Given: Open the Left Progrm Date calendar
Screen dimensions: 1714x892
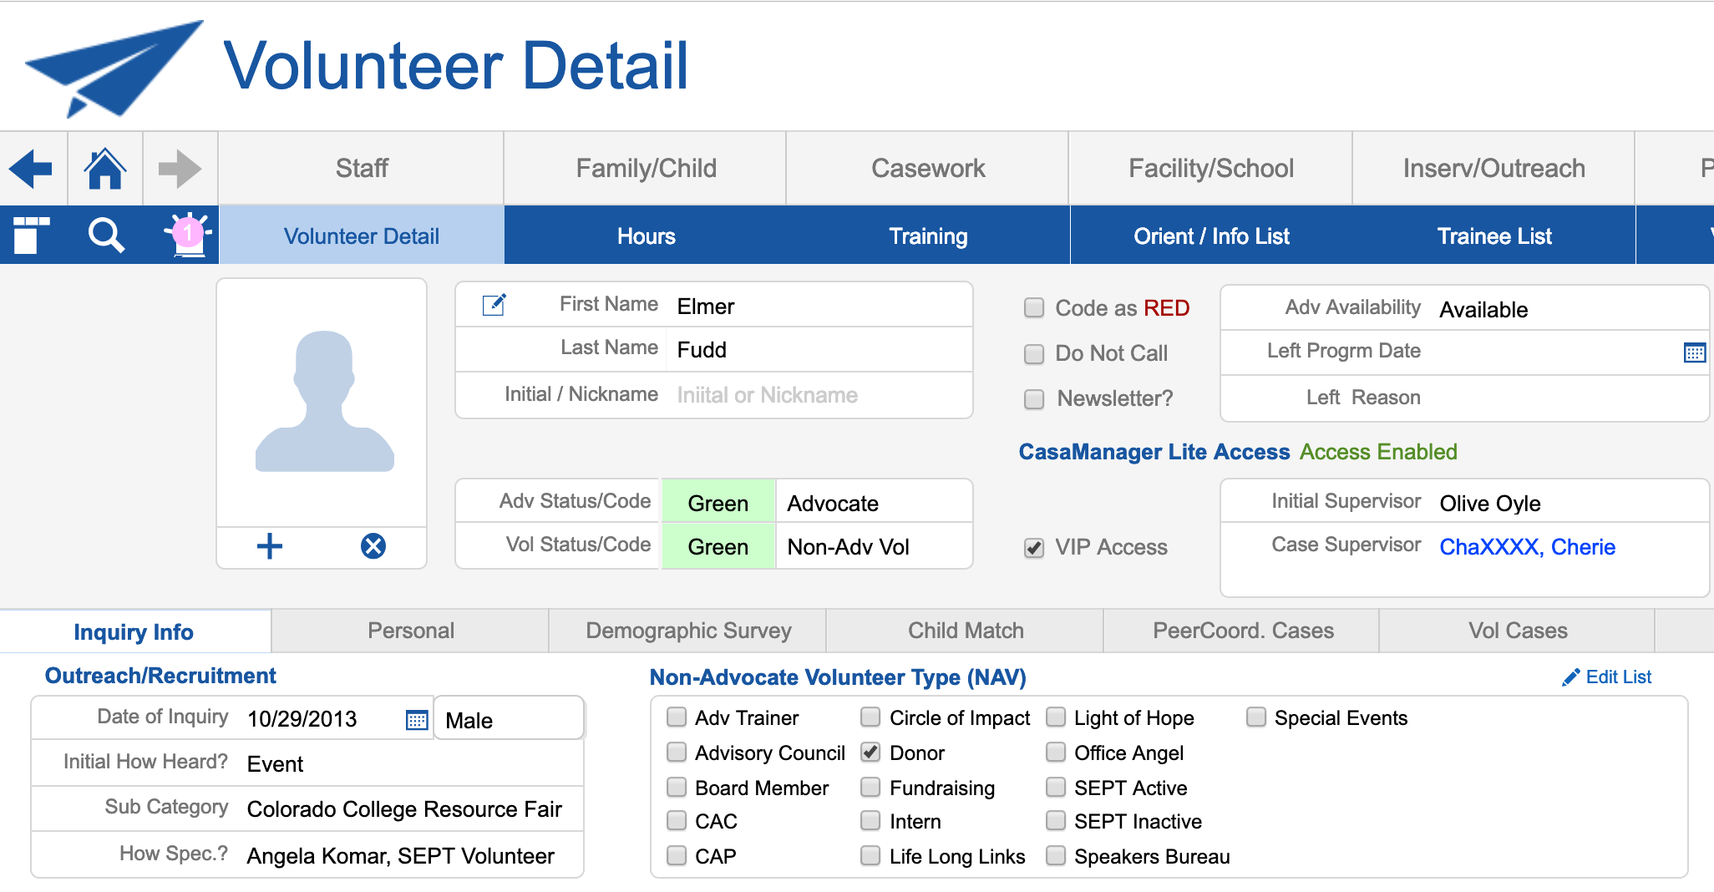Looking at the screenshot, I should [x=1694, y=352].
